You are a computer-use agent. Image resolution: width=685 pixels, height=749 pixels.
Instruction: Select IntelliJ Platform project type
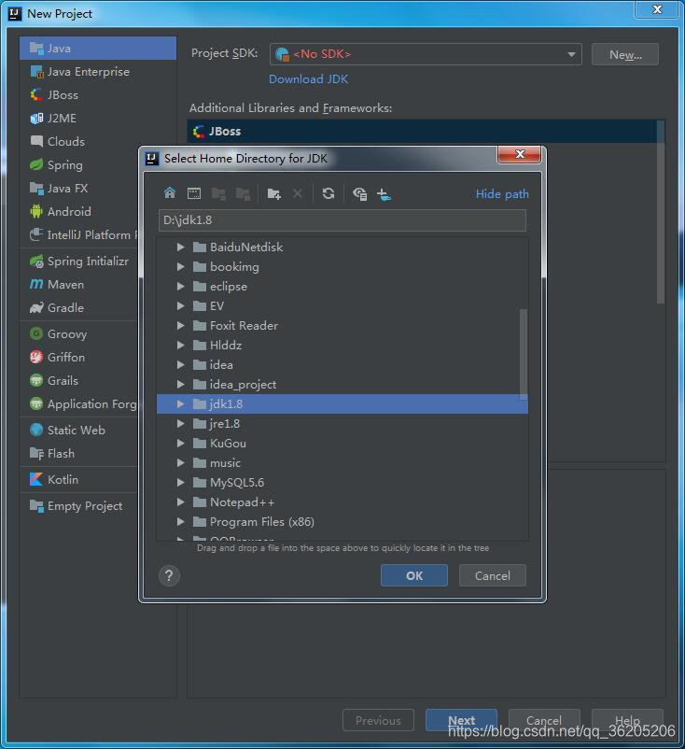click(x=79, y=235)
